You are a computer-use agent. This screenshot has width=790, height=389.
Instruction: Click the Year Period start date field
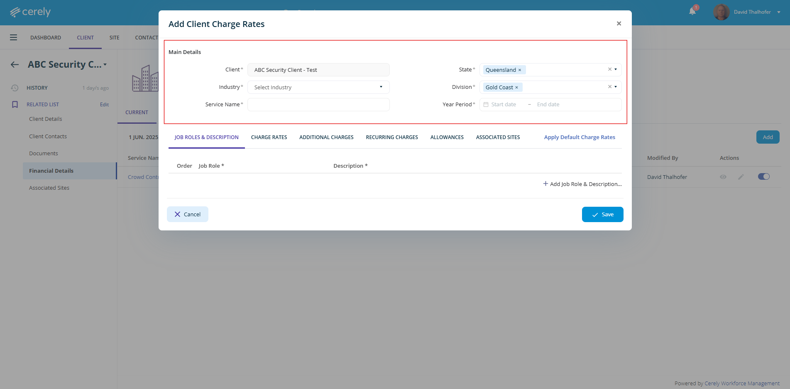tap(504, 105)
